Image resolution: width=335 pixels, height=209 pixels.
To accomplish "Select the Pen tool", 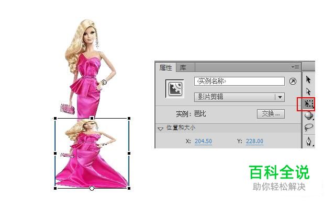I will click(x=308, y=142).
